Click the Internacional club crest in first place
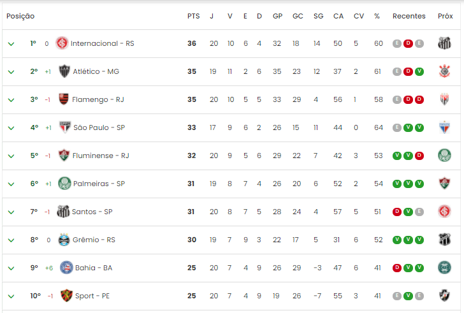Image resolution: width=464 pixels, height=313 pixels. [x=62, y=43]
